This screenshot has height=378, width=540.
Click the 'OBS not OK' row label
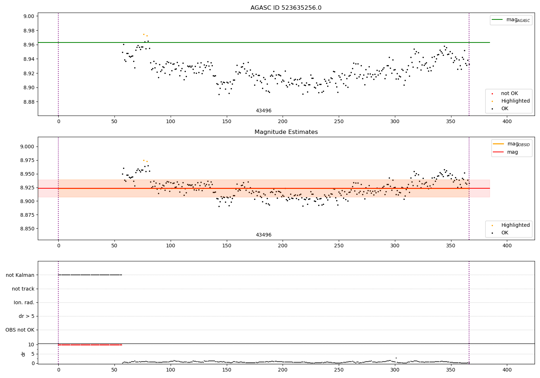20,330
